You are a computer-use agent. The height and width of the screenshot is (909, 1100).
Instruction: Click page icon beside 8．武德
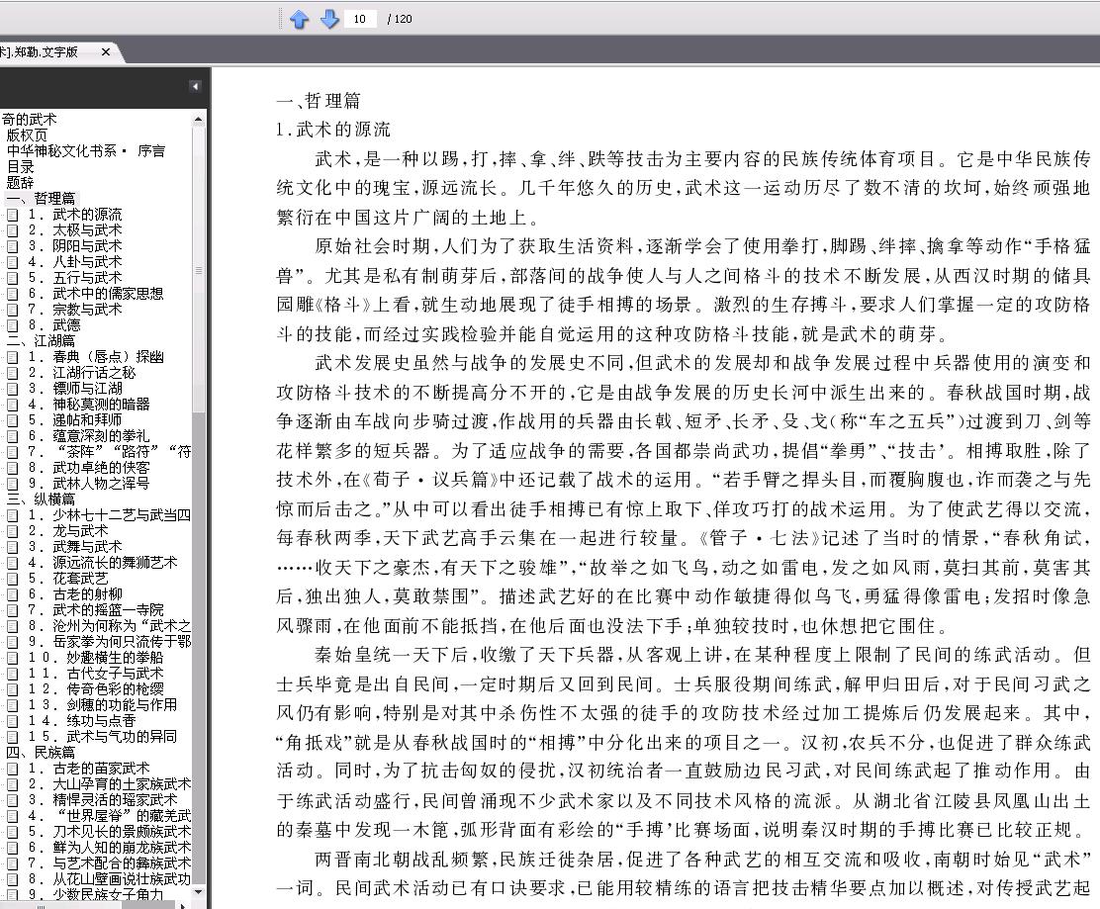(x=12, y=326)
